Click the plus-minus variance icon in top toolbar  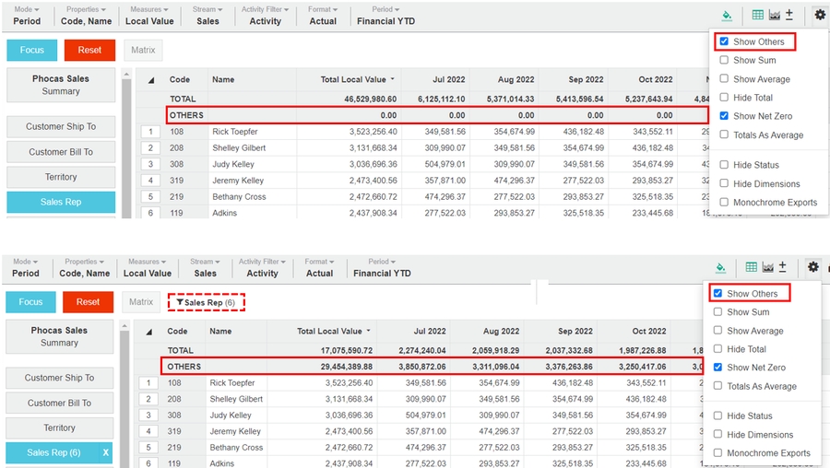[789, 16]
